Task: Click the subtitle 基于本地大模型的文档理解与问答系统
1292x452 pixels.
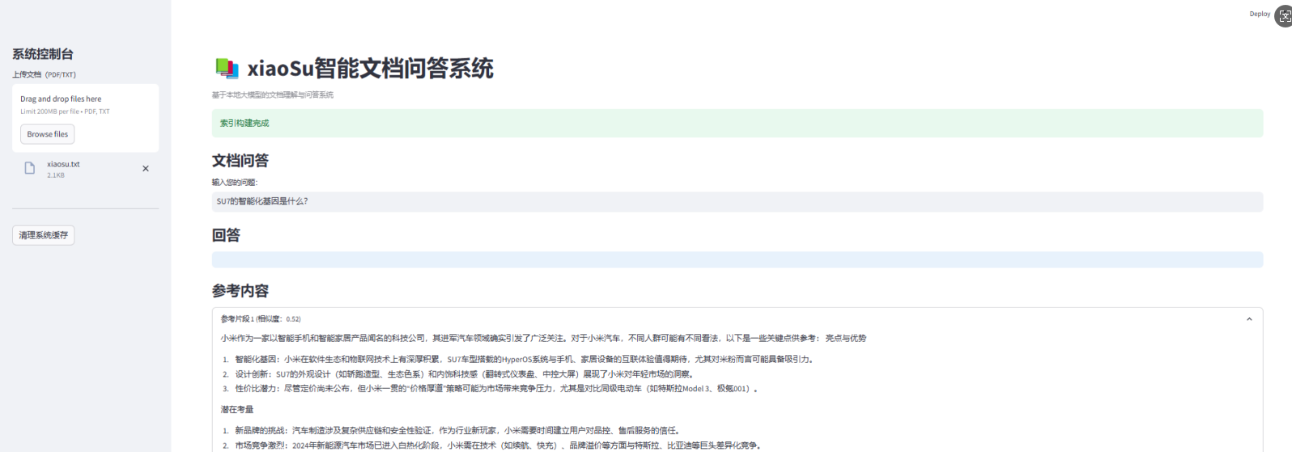Action: 273,95
